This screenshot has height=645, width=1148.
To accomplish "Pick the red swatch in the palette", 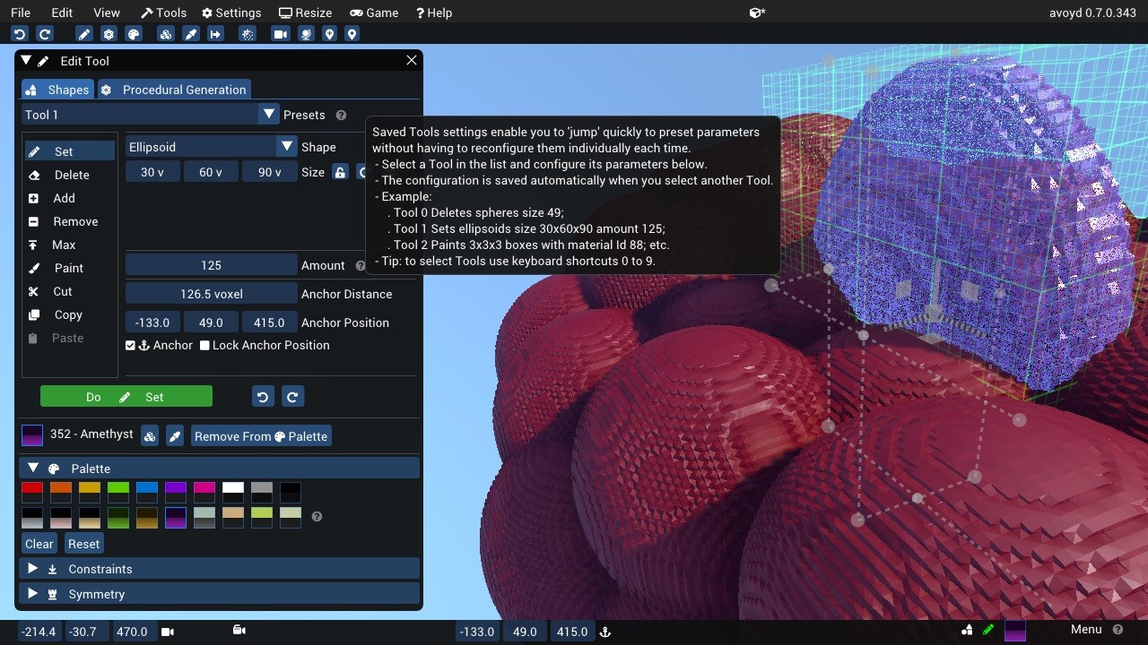I will [x=32, y=492].
